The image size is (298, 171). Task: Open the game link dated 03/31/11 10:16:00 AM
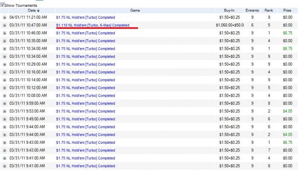pyautogui.click(x=86, y=72)
